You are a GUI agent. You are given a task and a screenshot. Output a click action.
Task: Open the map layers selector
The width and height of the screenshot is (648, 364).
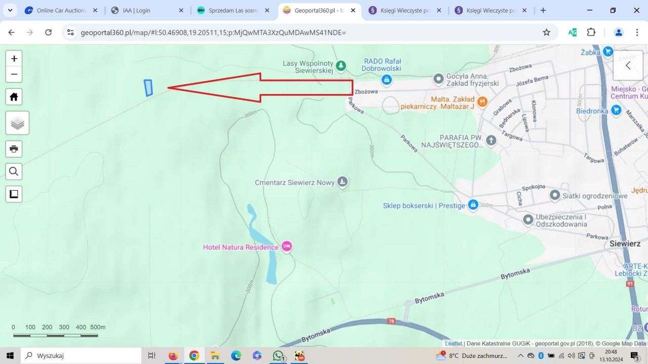click(x=17, y=123)
